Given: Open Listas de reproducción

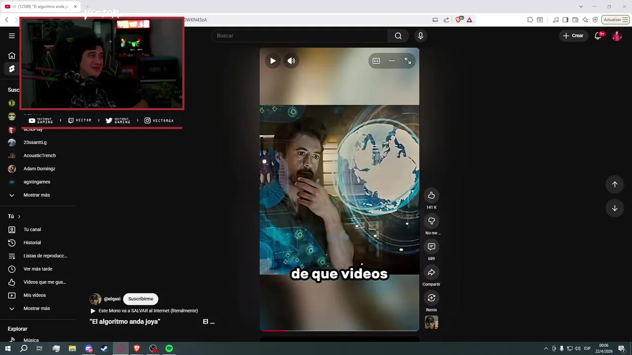Looking at the screenshot, I should click(x=45, y=256).
